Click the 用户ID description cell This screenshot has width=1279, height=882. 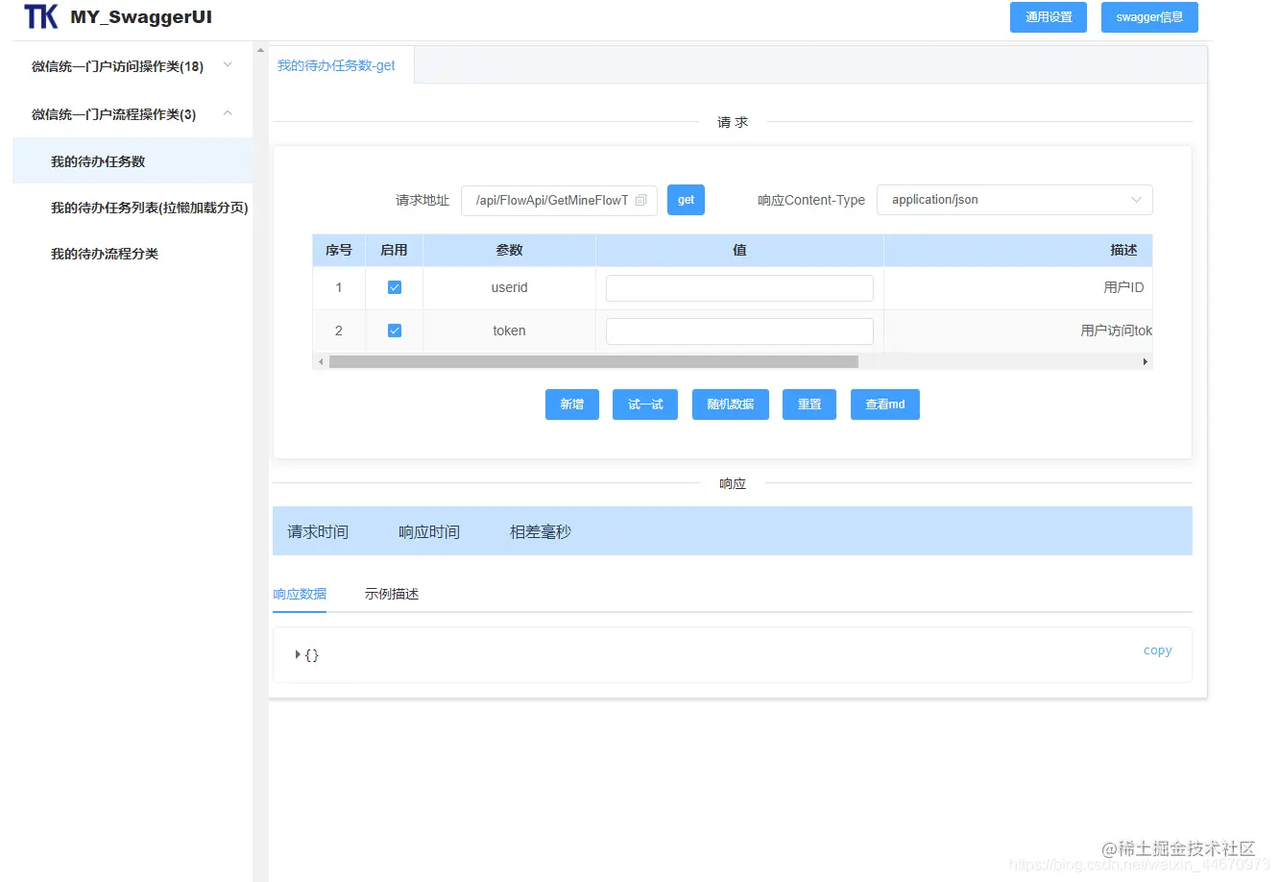click(1018, 287)
